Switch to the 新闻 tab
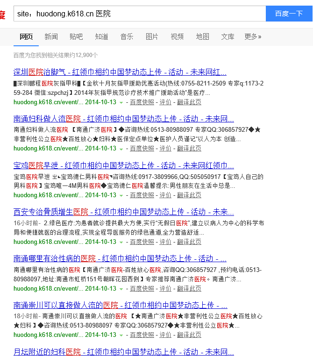The height and width of the screenshot is (357, 313). [x=51, y=36]
